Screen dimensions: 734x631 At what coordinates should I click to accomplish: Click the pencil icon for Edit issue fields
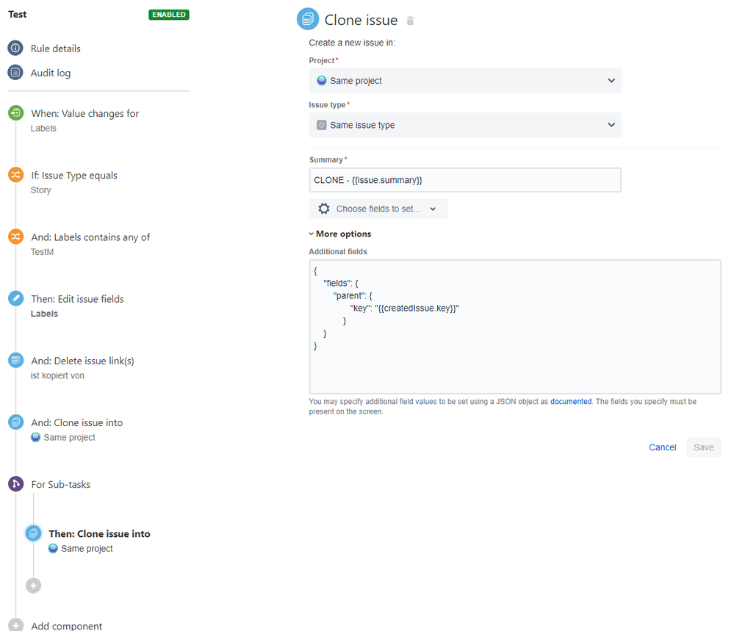pyautogui.click(x=16, y=298)
